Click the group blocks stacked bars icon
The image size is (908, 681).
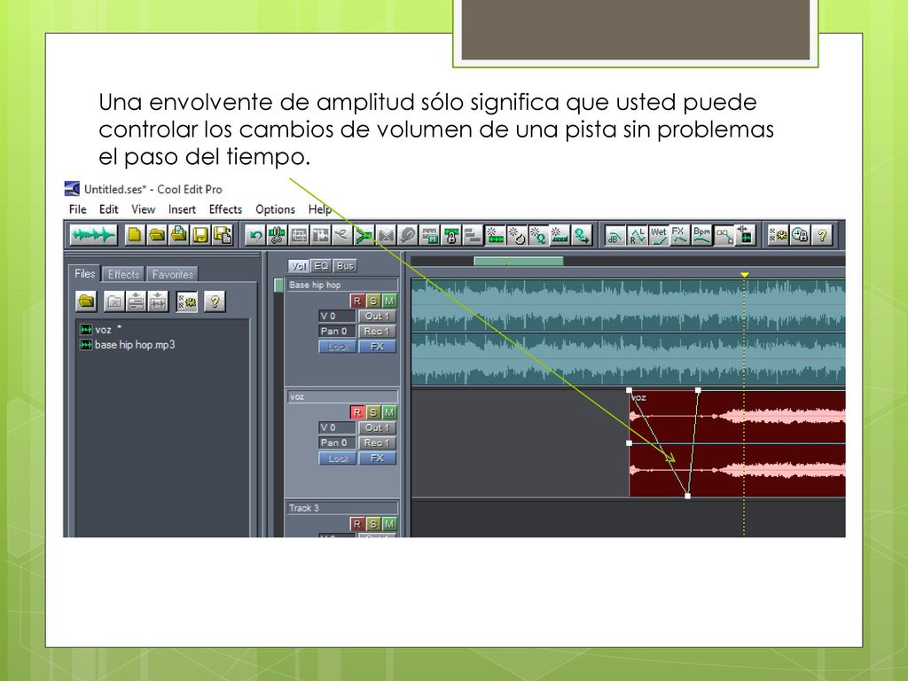(x=474, y=235)
